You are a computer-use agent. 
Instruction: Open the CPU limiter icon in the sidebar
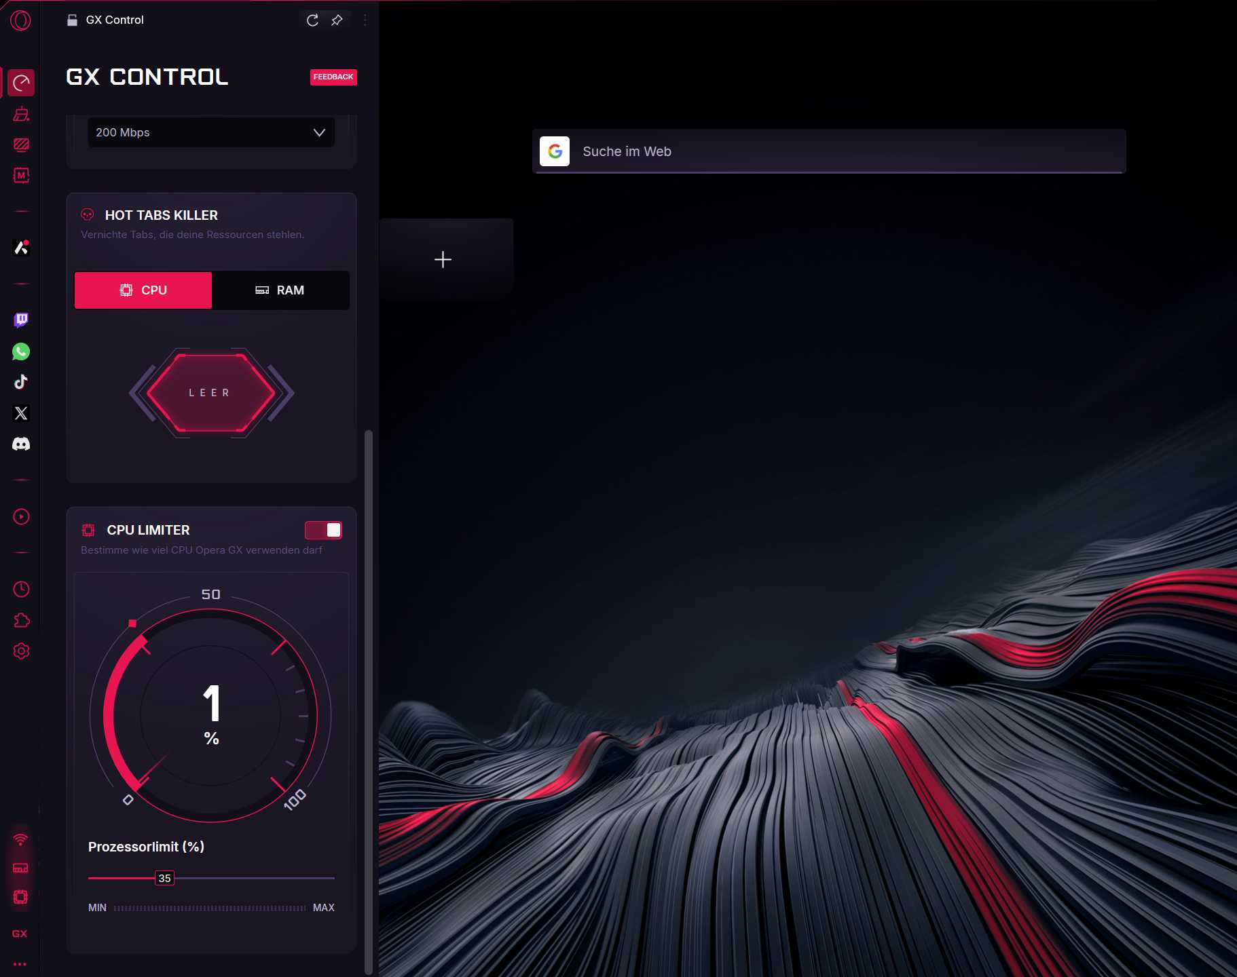point(20,897)
